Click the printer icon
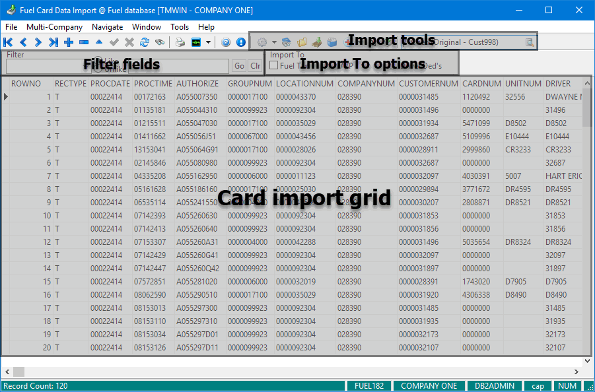Viewport: 595px width, 392px height. 180,42
